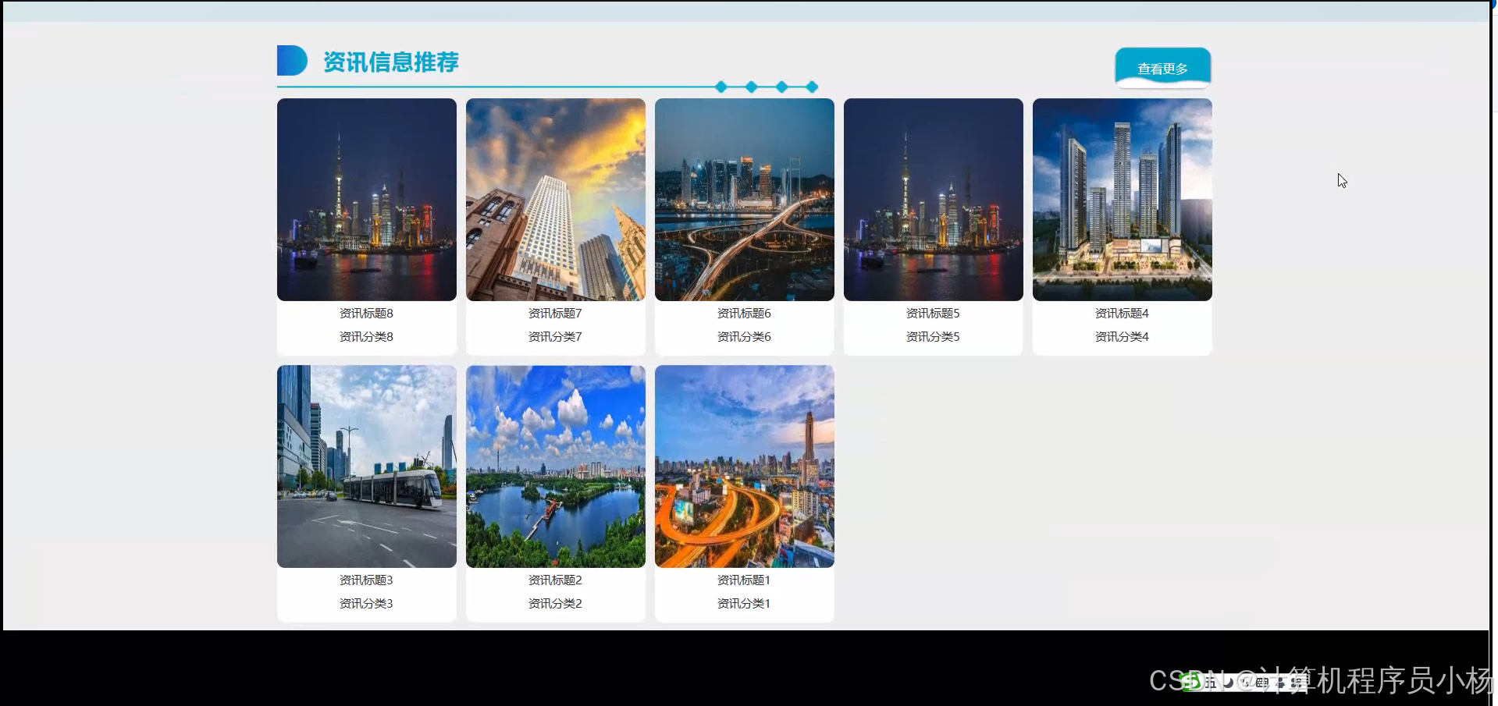
Task: Select the 资讯标题1 title text
Action: pyautogui.click(x=744, y=580)
